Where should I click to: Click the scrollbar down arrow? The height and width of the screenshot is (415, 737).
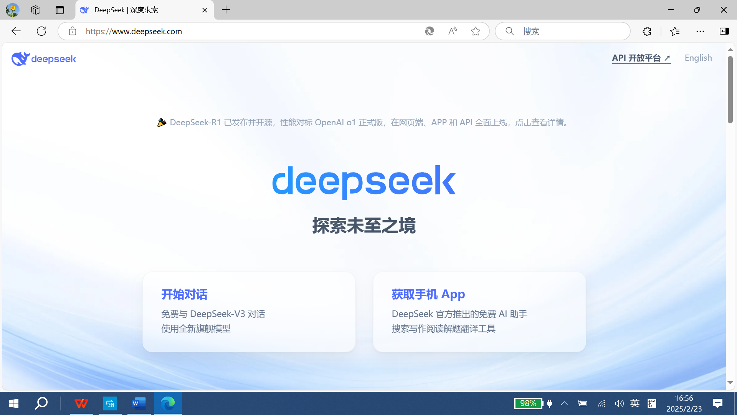[730, 383]
